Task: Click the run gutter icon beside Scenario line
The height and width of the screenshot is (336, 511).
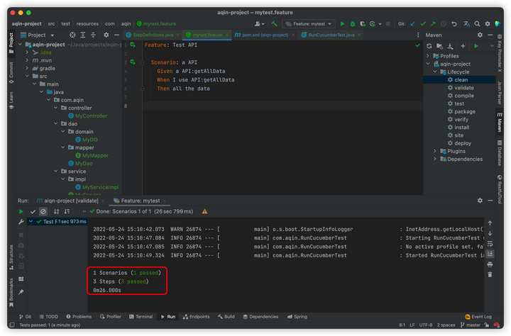Action: [x=133, y=62]
